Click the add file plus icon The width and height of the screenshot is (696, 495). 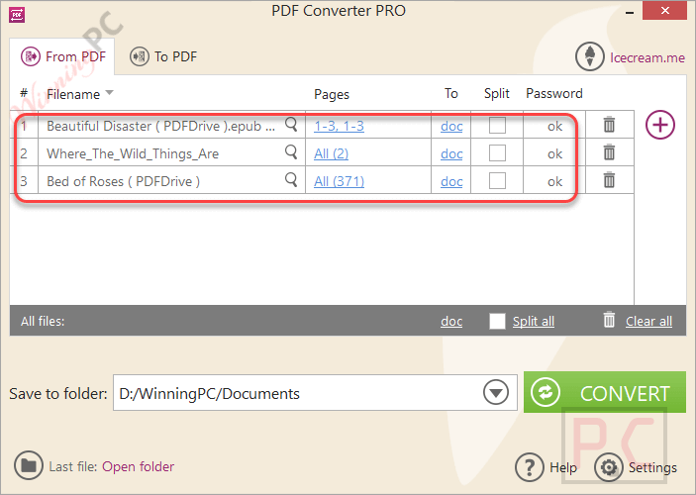(x=660, y=125)
